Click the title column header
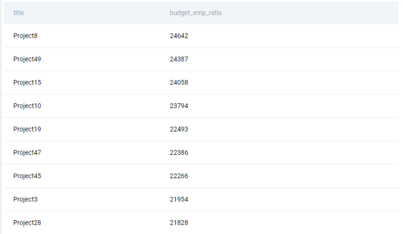Image resolution: width=403 pixels, height=234 pixels. [x=18, y=13]
